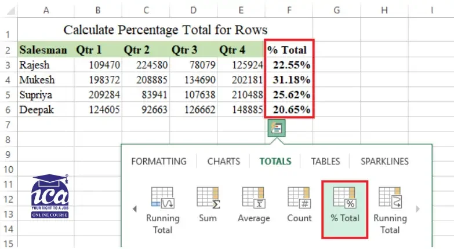Select the 'Supriya' name cell
This screenshot has height=249, width=454.
click(46, 95)
